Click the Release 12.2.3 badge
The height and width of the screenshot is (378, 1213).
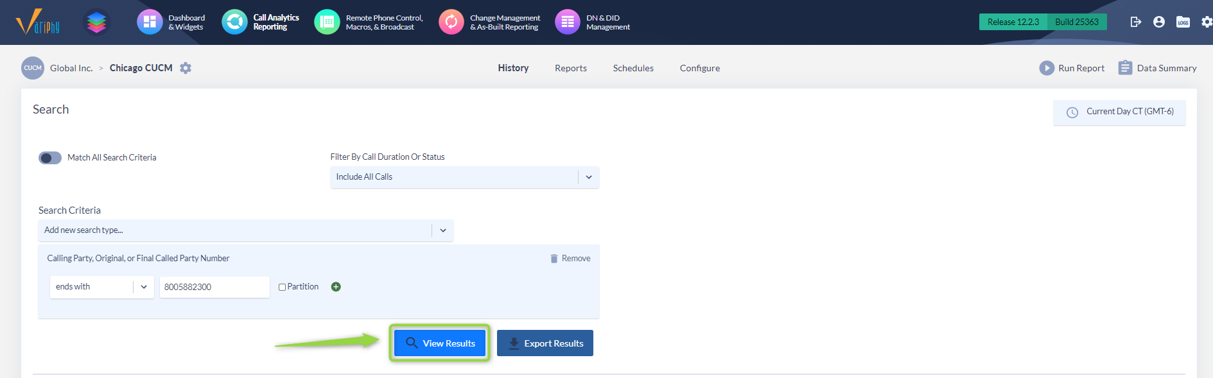1013,22
